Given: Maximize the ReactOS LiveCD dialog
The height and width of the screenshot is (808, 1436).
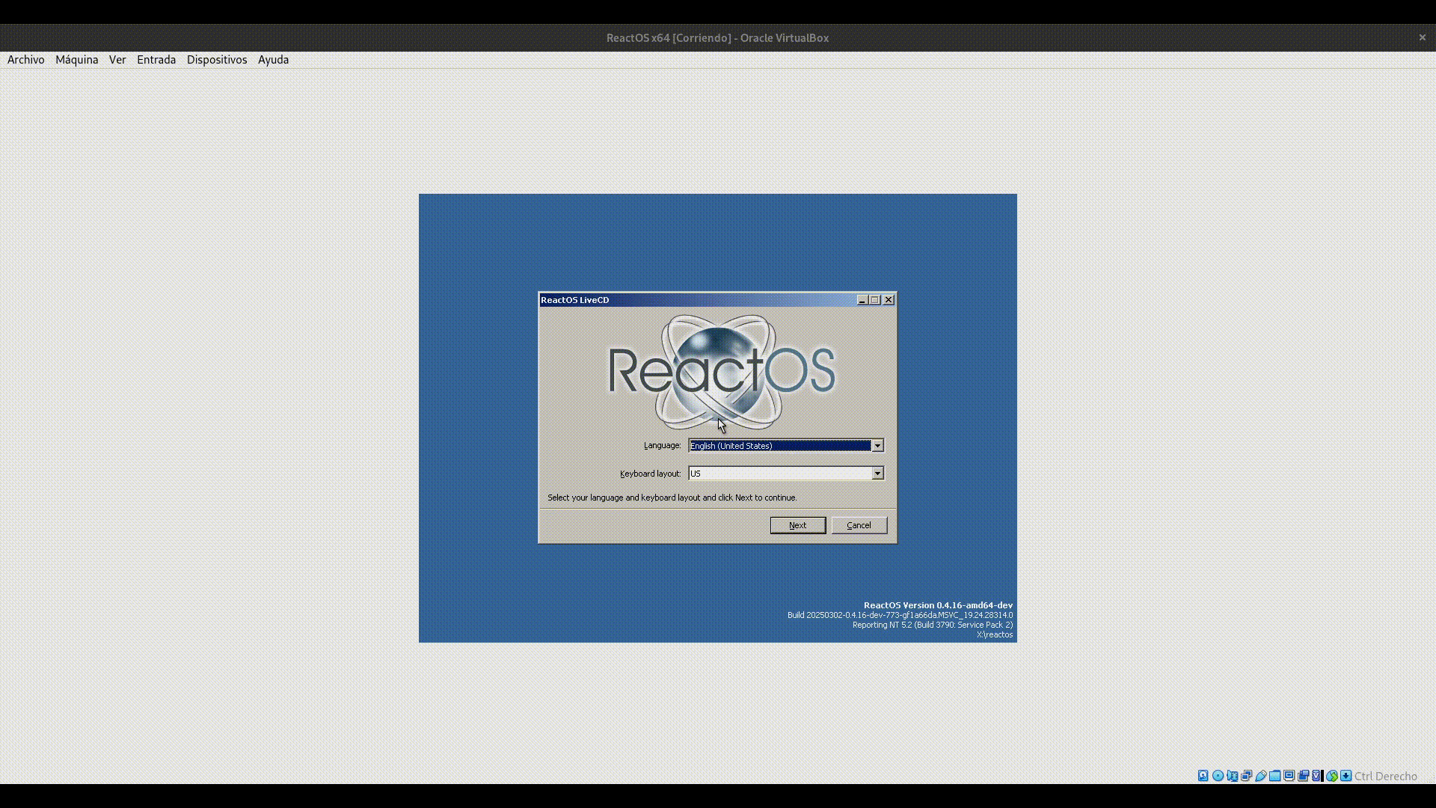Looking at the screenshot, I should [x=875, y=300].
